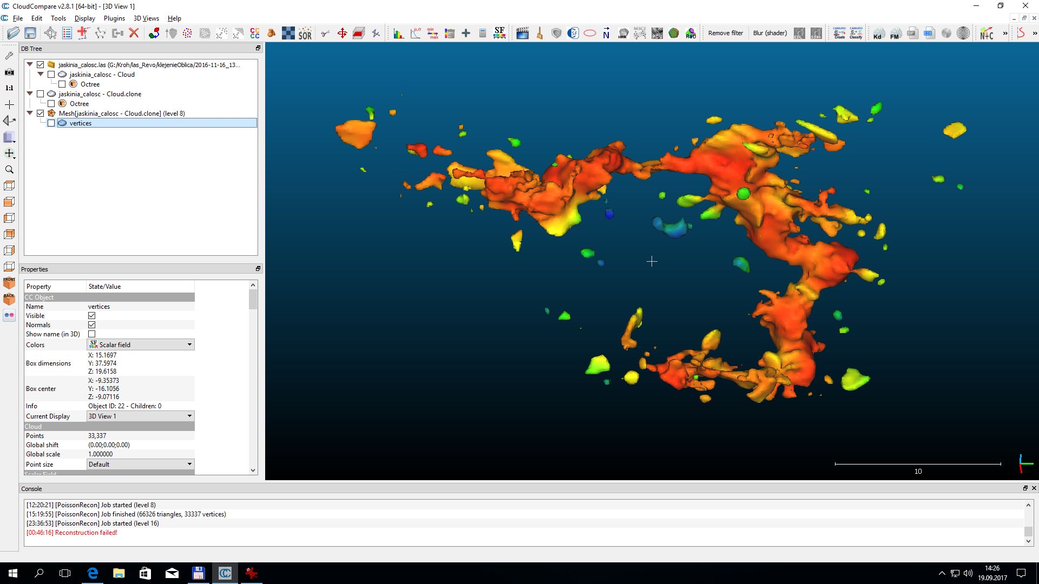Collapse the Mesh[jaskinia_calosc - Cloud.clone] tree node

click(x=30, y=114)
